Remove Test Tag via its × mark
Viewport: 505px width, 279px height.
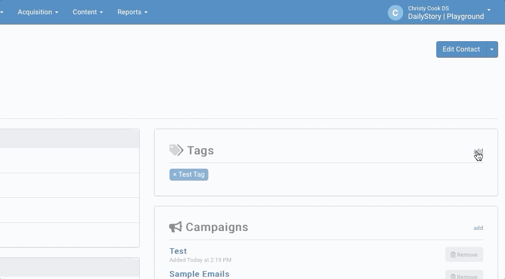coord(175,174)
